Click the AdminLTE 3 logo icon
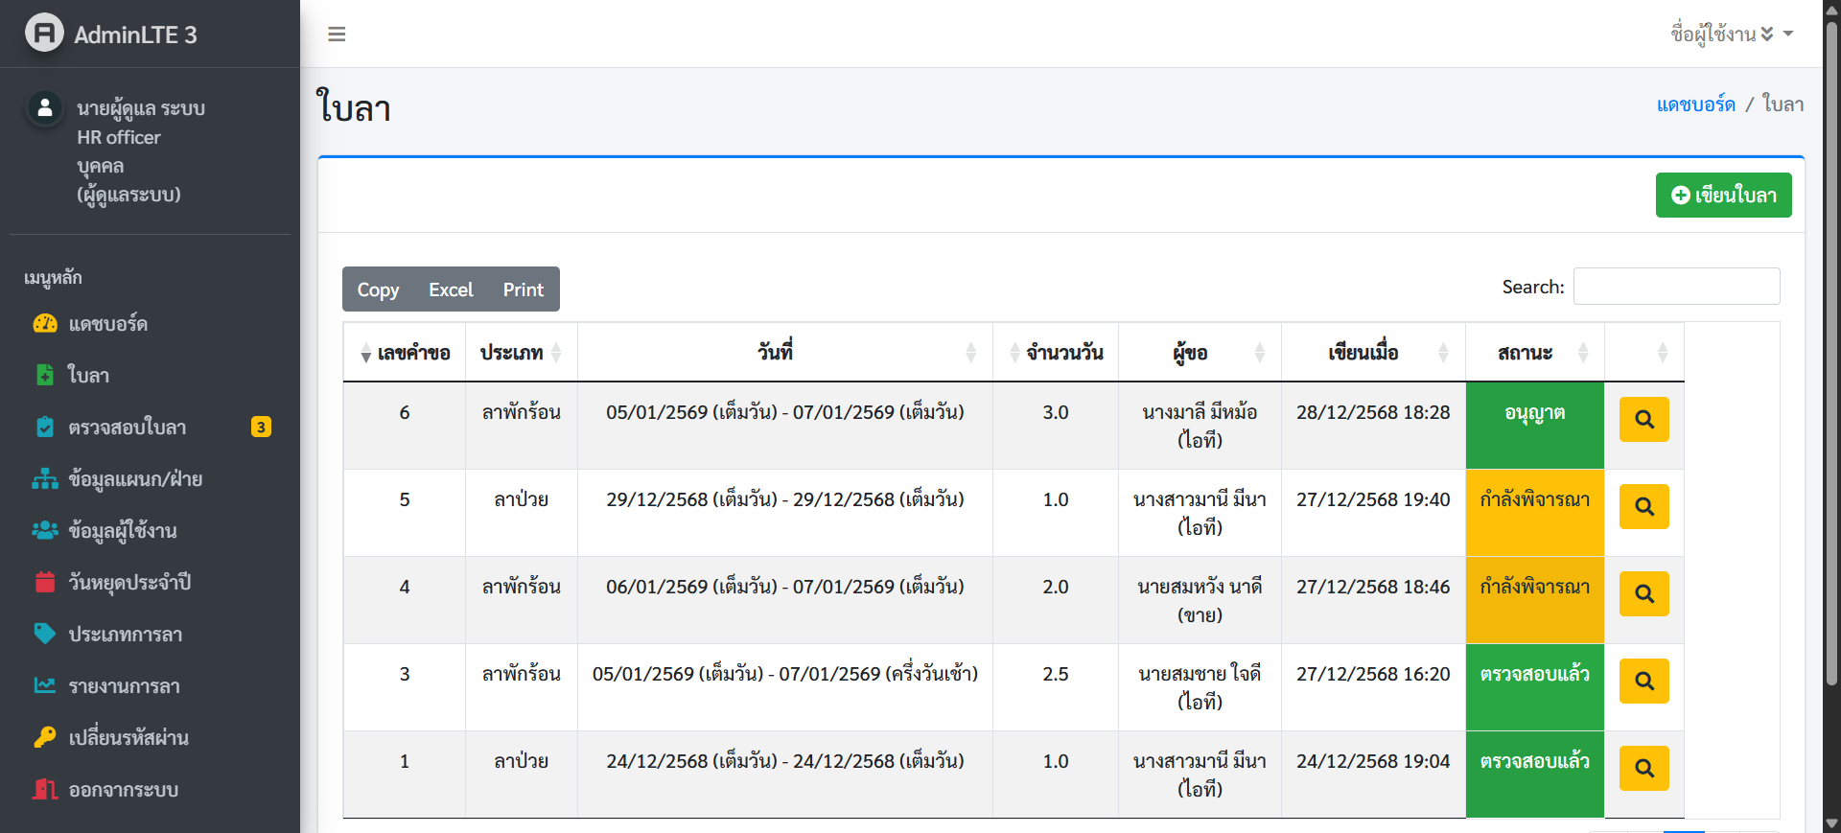1841x833 pixels. tap(44, 34)
